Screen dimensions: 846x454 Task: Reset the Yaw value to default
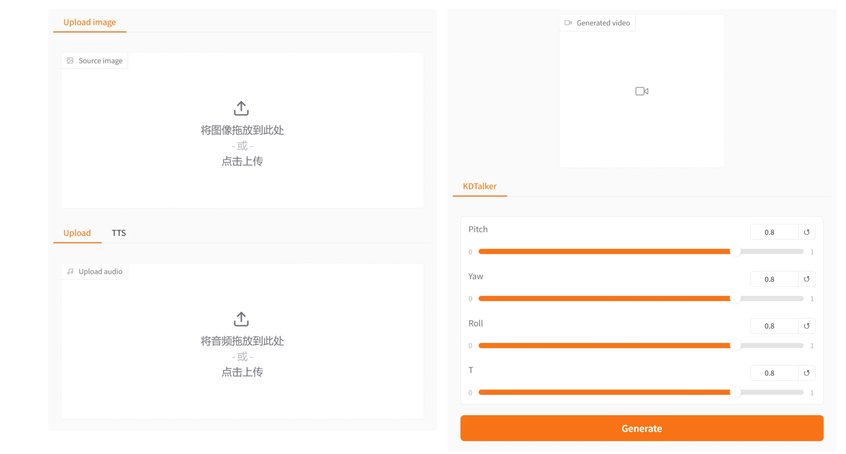click(806, 279)
